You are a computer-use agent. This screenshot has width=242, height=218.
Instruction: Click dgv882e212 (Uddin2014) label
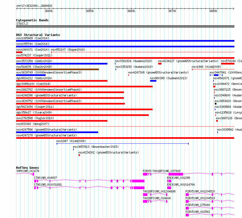tap(34, 78)
